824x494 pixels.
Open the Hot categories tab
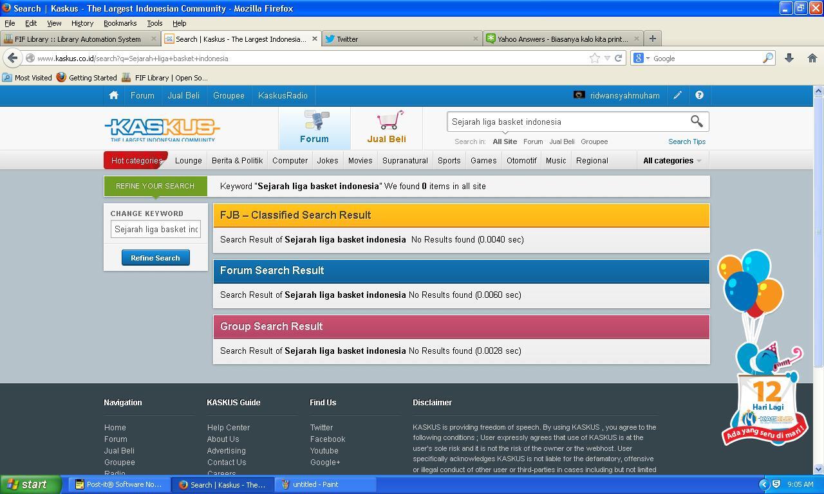coord(136,160)
